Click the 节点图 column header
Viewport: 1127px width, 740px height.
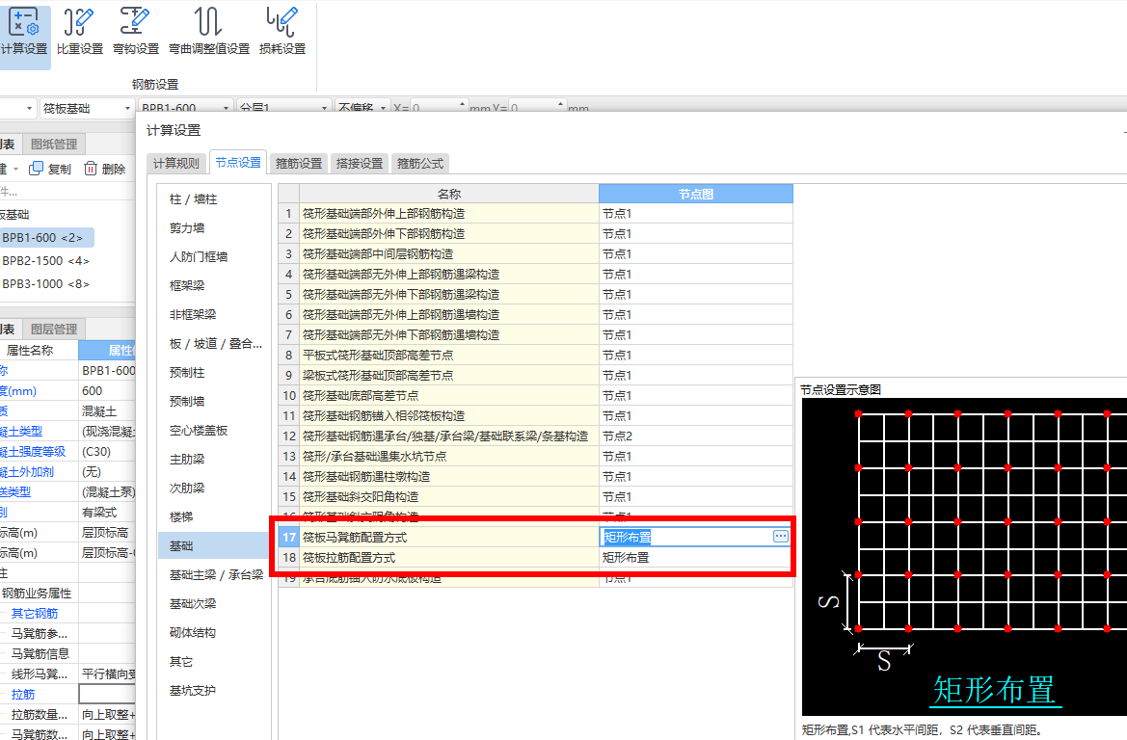click(696, 194)
